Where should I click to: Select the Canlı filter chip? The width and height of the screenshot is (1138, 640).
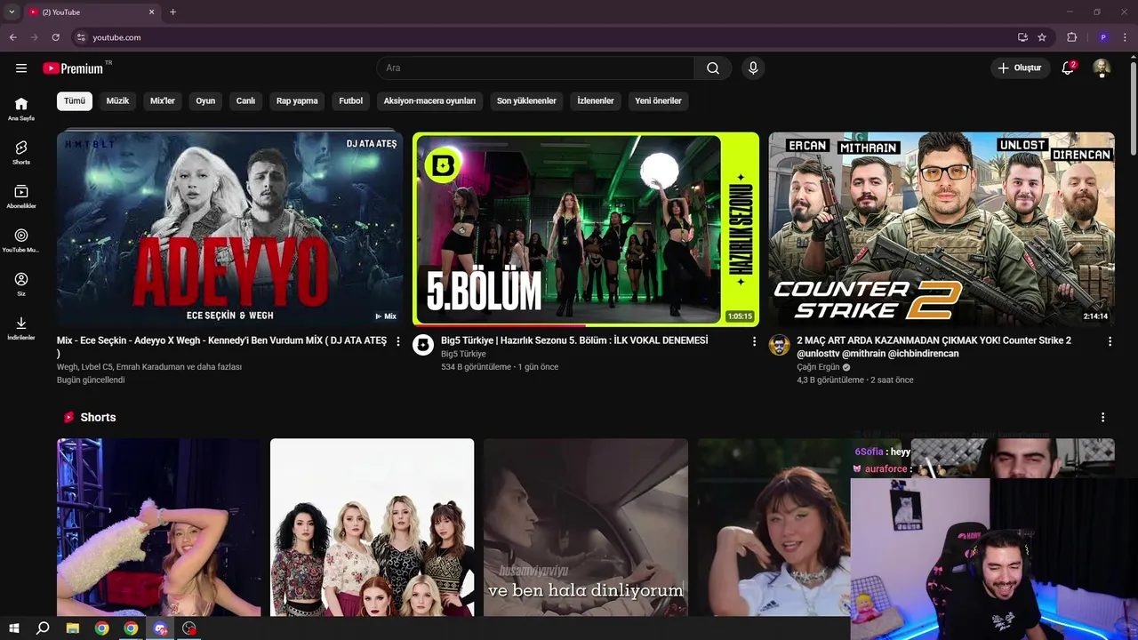245,101
